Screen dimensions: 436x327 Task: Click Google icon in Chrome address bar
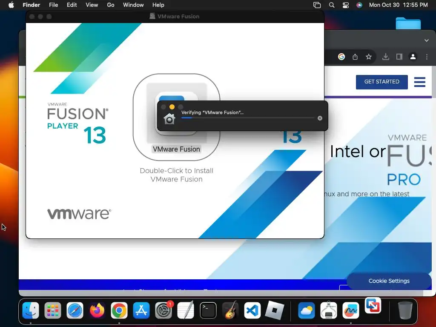[341, 57]
